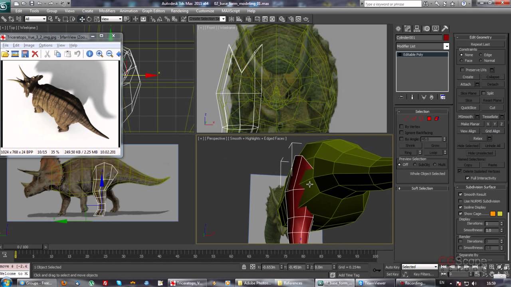Viewport: 511px width, 287px height.
Task: Open the Modifiers menu
Action: click(x=107, y=11)
